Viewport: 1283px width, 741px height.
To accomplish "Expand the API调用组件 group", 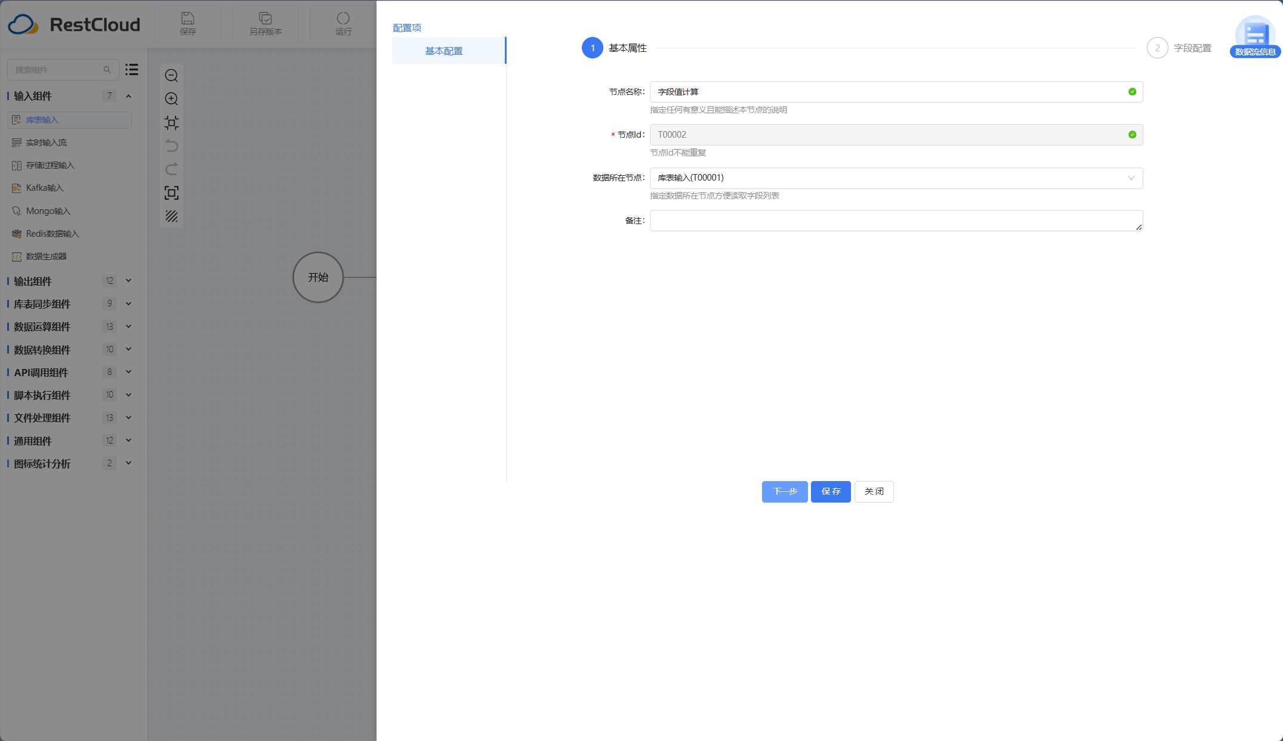I will (128, 372).
